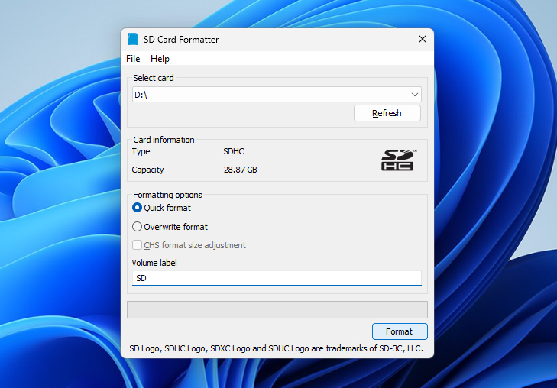Click the SD Card Formatter window title
The height and width of the screenshot is (388, 557).
pyautogui.click(x=181, y=40)
